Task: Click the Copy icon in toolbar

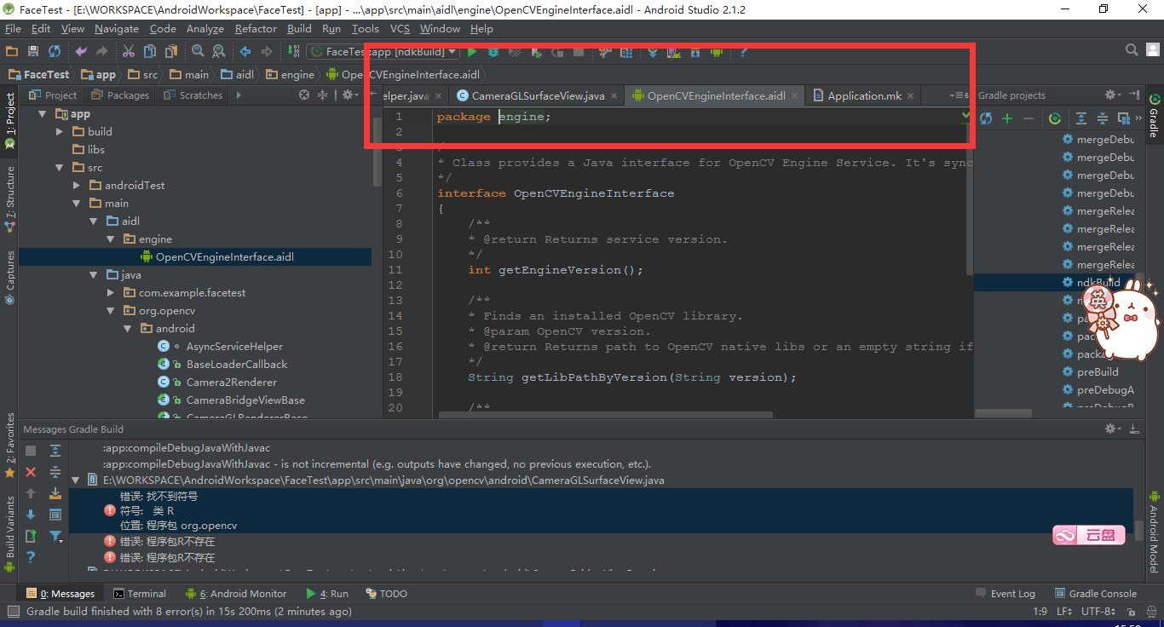Action: [x=149, y=52]
